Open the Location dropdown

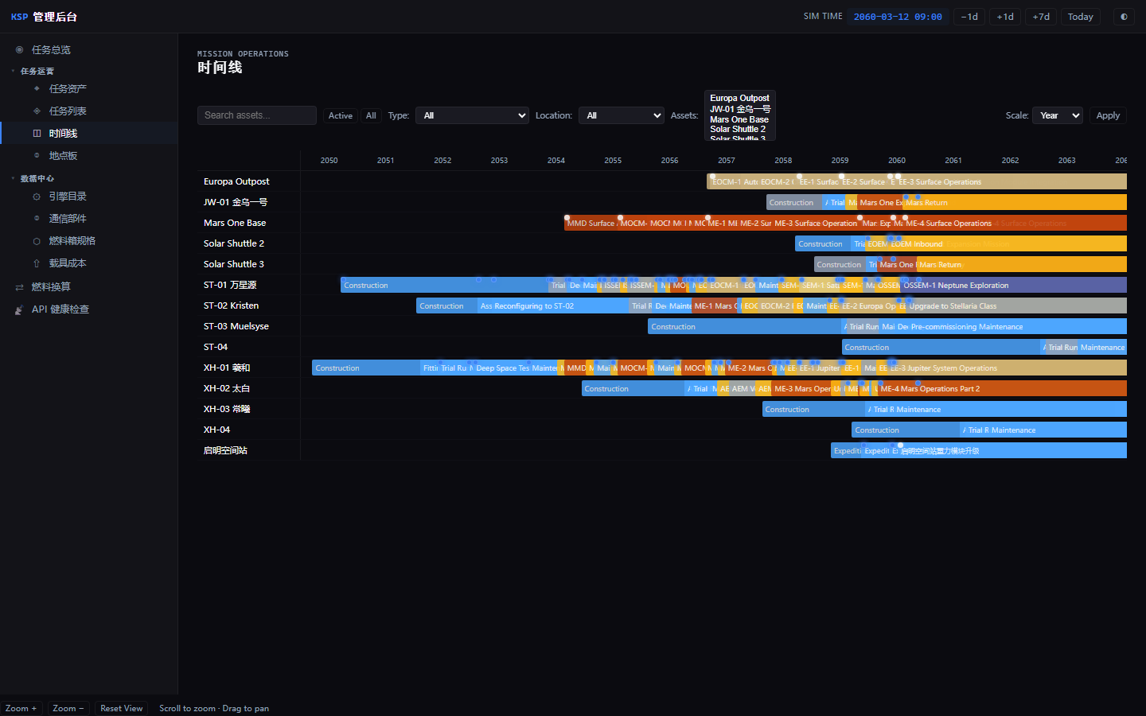pyautogui.click(x=622, y=115)
